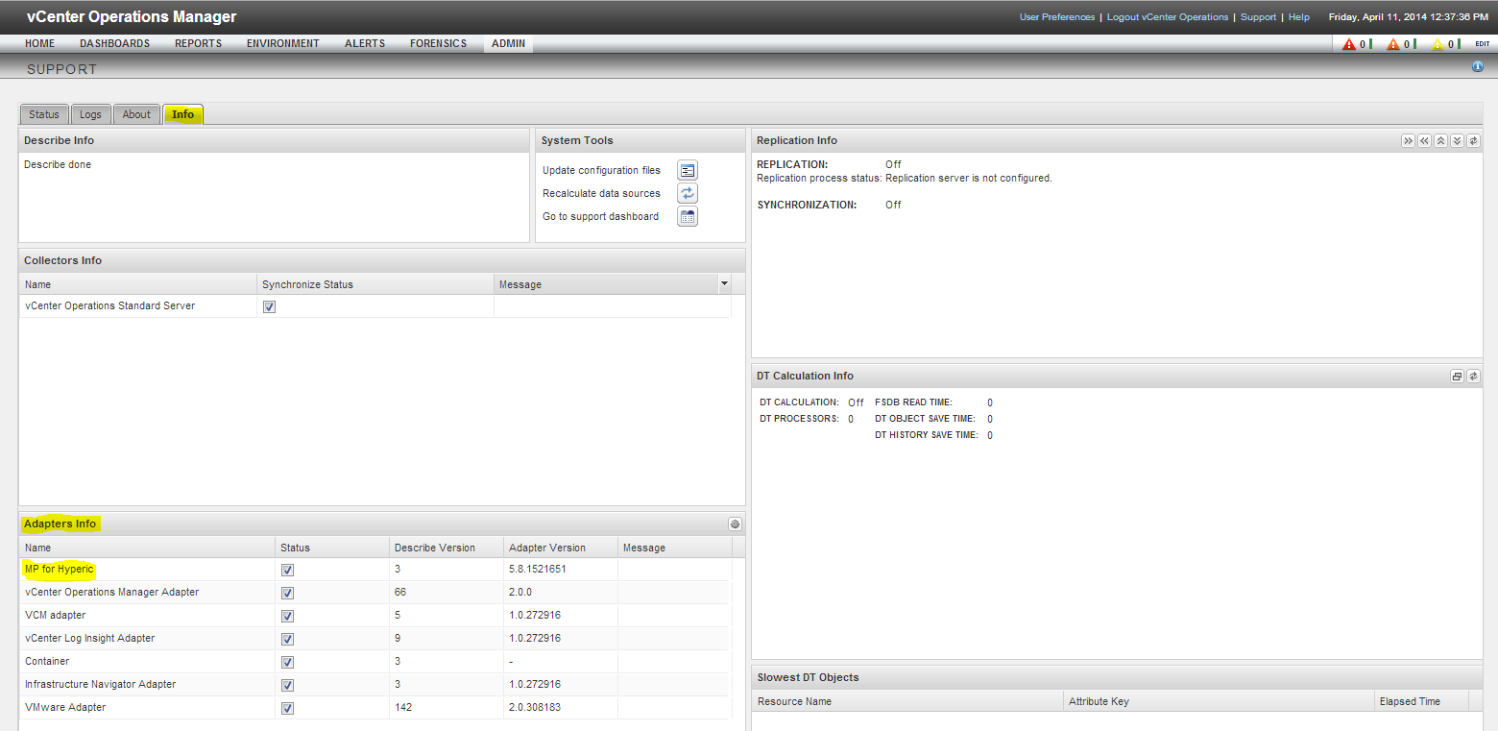Click Logout vCenter Operations

(x=1167, y=16)
